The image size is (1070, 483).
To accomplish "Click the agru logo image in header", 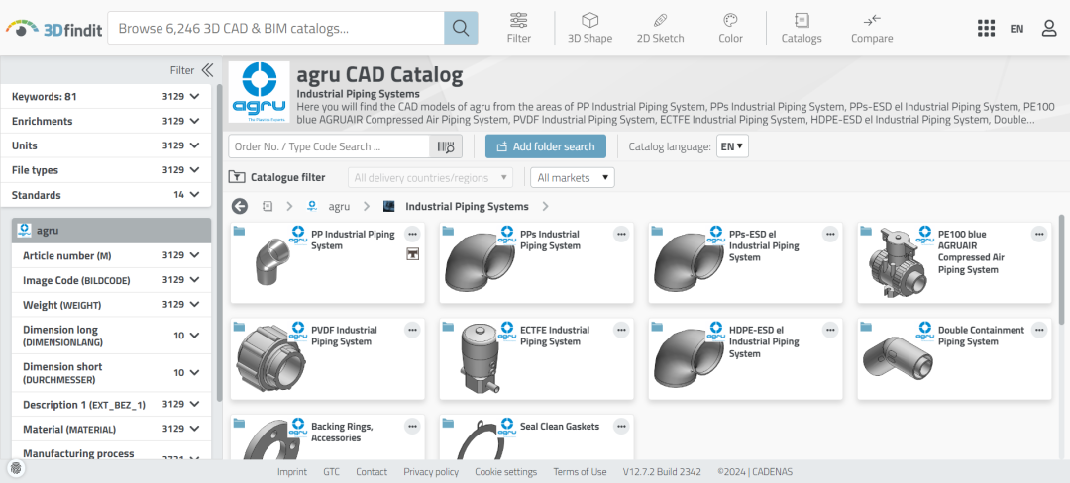I will 260,92.
